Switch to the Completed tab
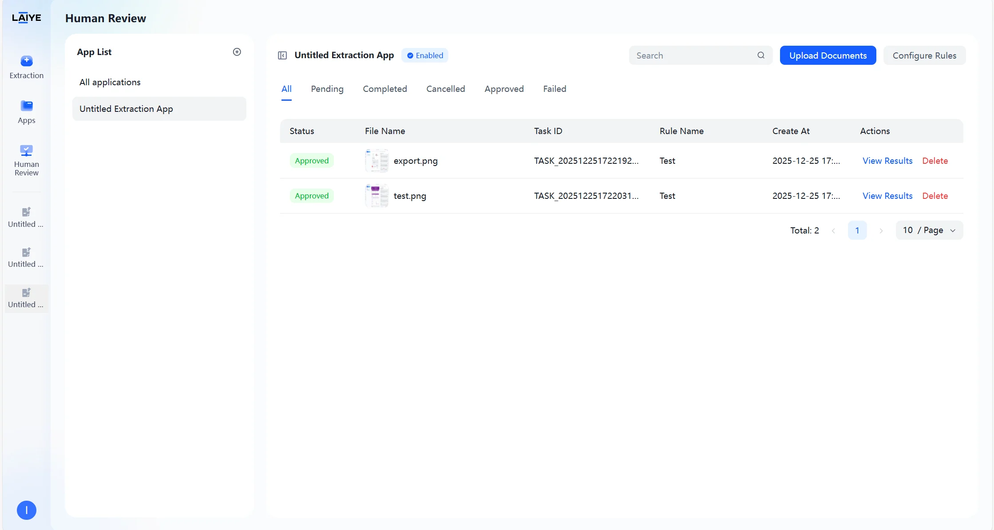The height and width of the screenshot is (530, 994). coord(385,89)
